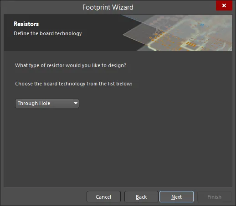The height and width of the screenshot is (206, 236).
Task: Click the underlined N in Next
Action: click(x=173, y=197)
